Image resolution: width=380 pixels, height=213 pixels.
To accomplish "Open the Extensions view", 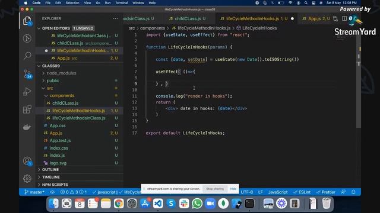I will click(27, 109).
